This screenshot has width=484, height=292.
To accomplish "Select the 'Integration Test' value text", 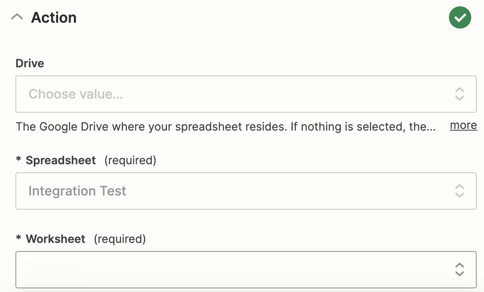I will [77, 191].
